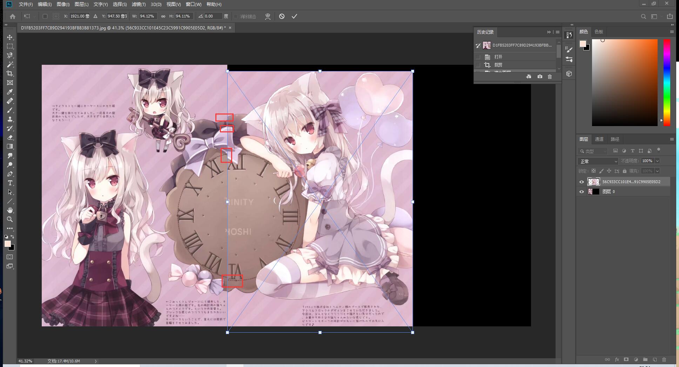
Task: Select the Eraser tool
Action: tap(10, 137)
